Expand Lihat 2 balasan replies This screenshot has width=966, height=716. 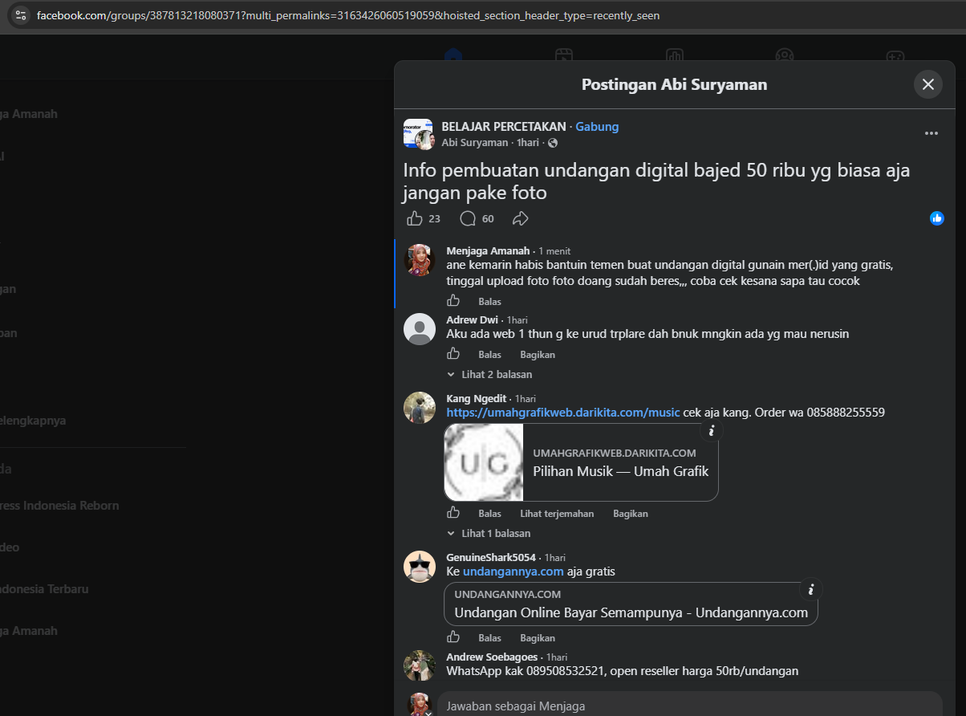490,374
